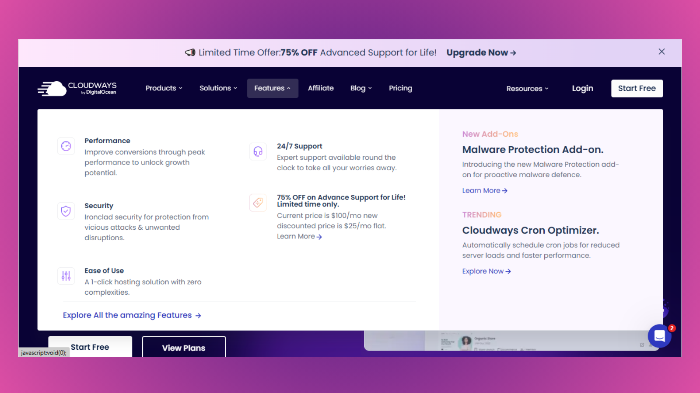The width and height of the screenshot is (700, 393).
Task: Expand the Solutions dropdown menu
Action: pos(218,88)
